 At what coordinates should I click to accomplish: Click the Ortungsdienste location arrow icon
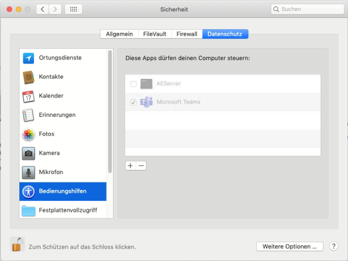click(28, 58)
